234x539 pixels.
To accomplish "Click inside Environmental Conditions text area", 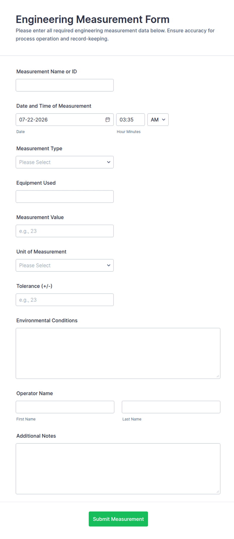I will click(118, 353).
